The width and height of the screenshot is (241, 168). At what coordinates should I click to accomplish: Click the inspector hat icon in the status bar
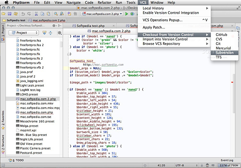coord(207,166)
